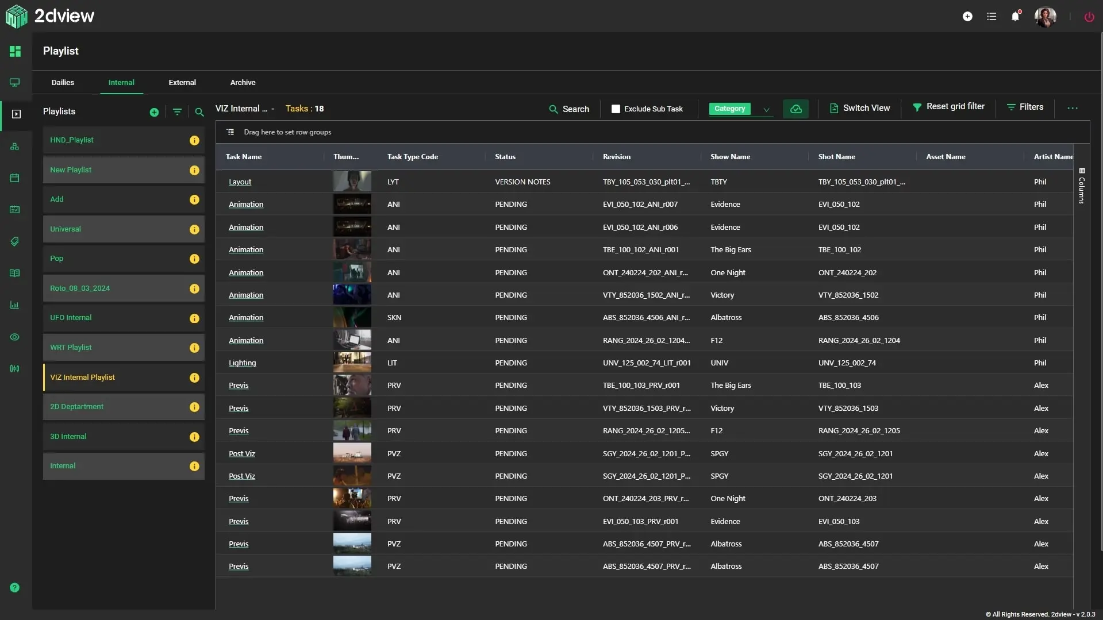This screenshot has height=620, width=1103.
Task: Open the Lighting task link
Action: (242, 363)
